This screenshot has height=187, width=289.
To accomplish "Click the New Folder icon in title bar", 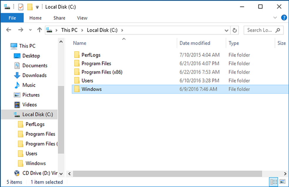I will click(30, 7).
